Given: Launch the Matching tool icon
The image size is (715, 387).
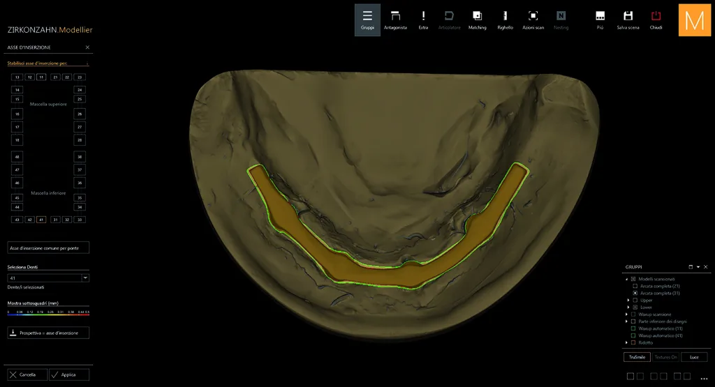Looking at the screenshot, I should 477,20.
